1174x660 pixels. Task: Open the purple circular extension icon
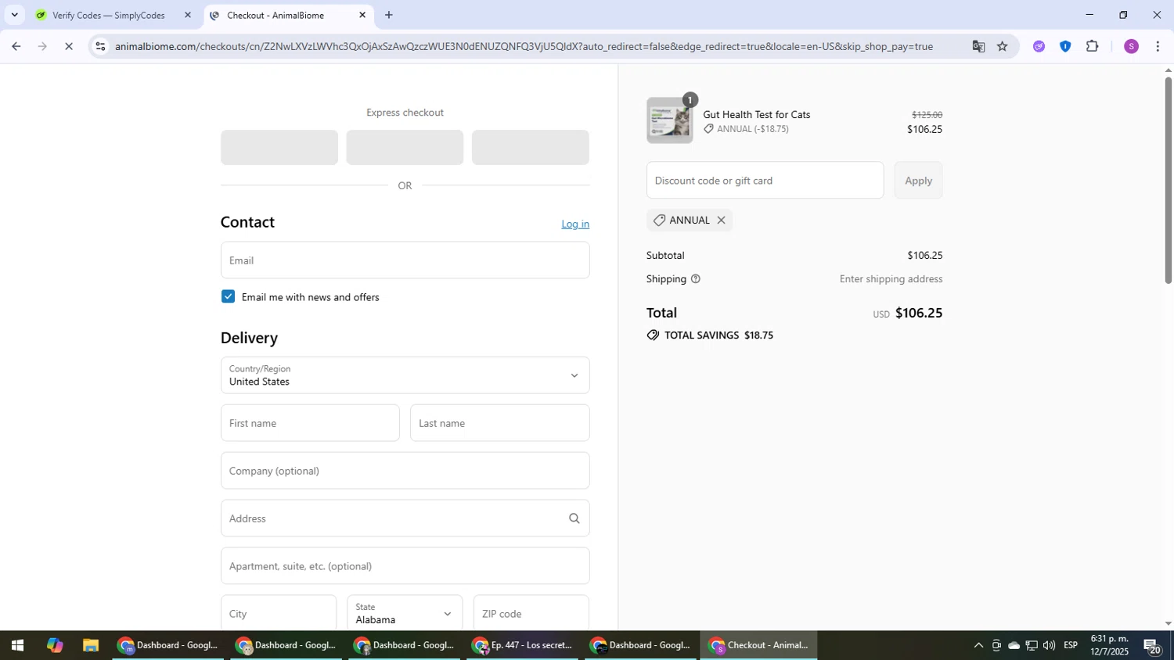[1039, 47]
